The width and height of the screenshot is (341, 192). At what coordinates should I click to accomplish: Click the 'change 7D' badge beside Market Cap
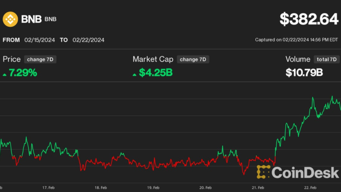(x=193, y=59)
